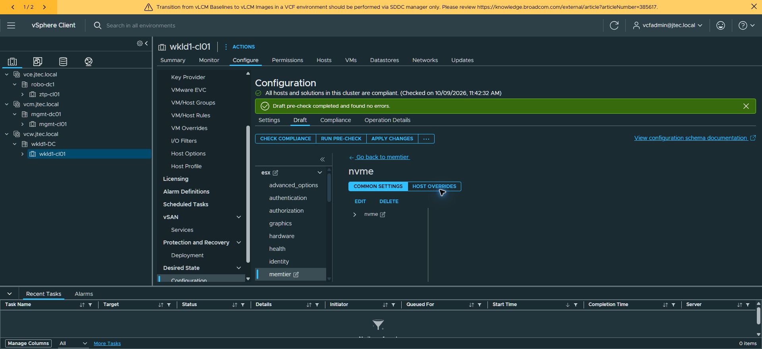Open the vcfadmin@jtec.local user dropdown

tap(668, 25)
